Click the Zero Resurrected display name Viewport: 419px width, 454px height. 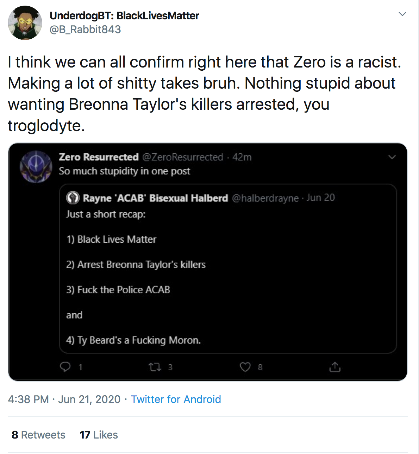(x=99, y=157)
